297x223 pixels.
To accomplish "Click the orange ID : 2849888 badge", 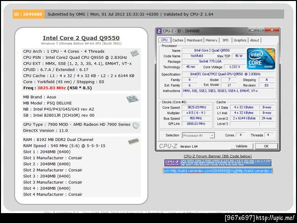I will [x=29, y=14].
